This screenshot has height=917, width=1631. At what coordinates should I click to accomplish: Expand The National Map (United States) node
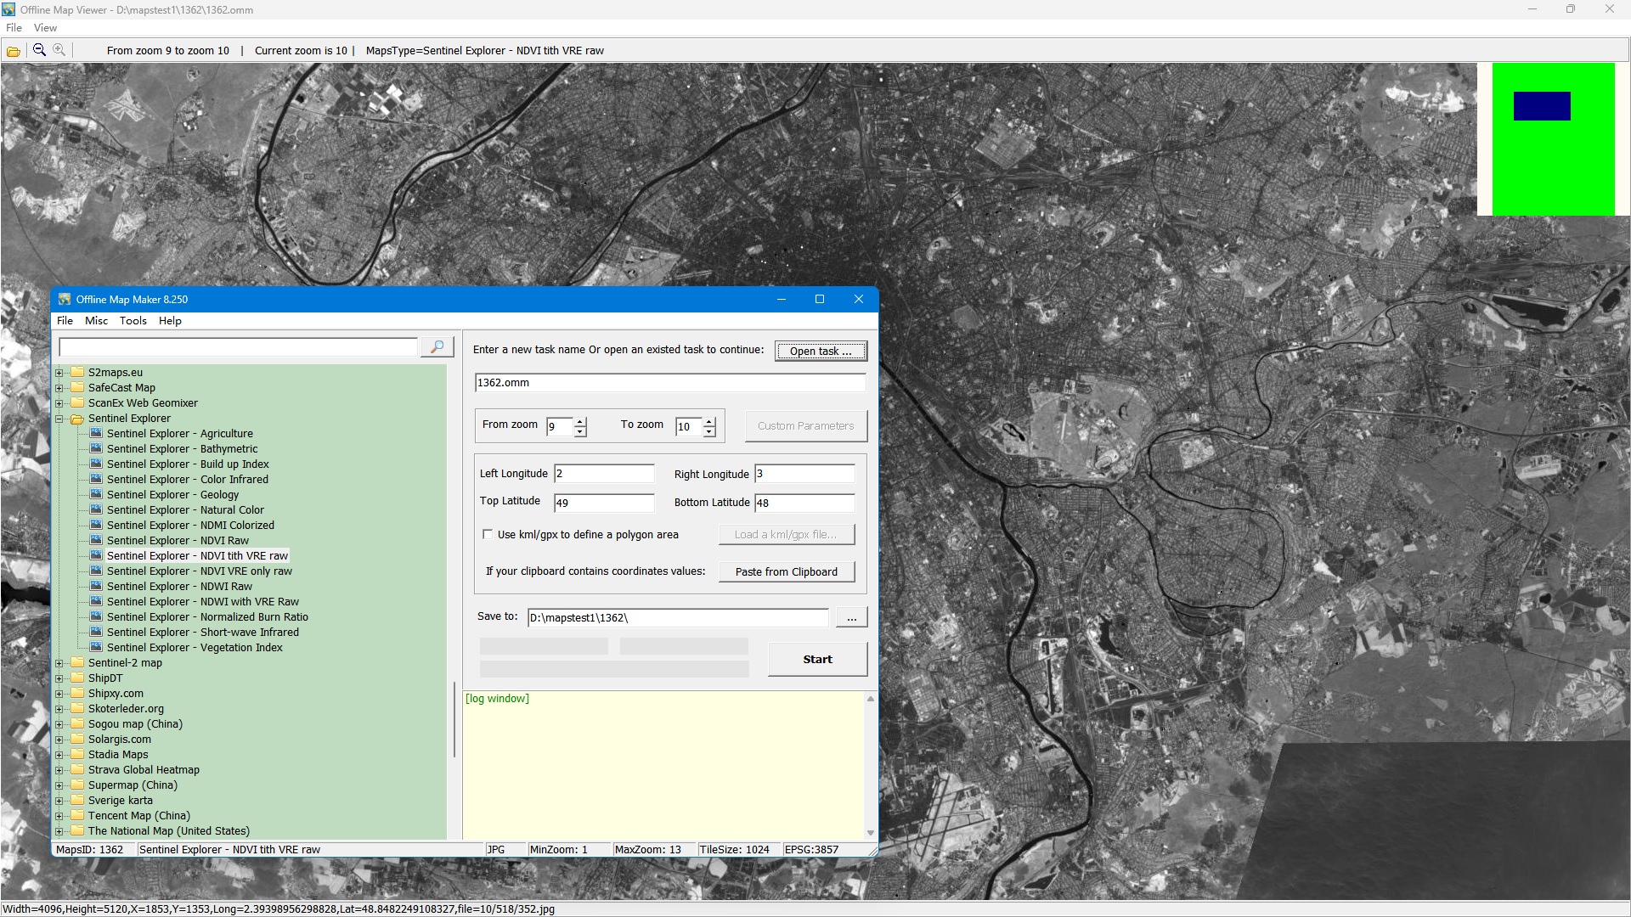click(59, 831)
